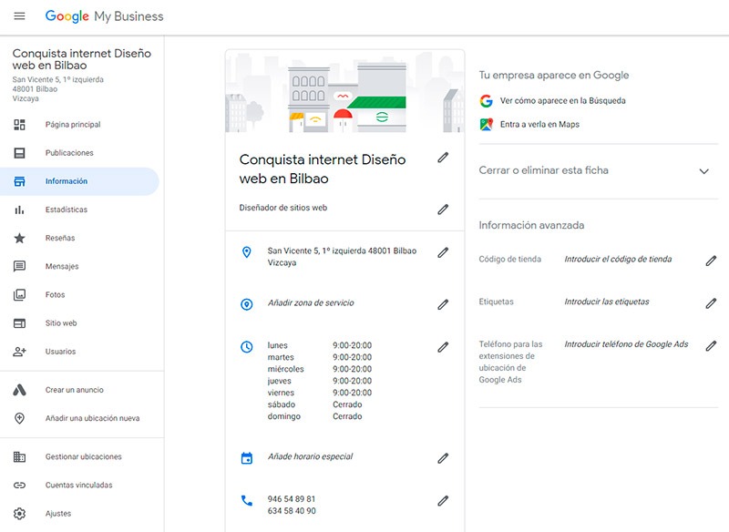This screenshot has width=729, height=532.
Task: Edit the listed phone numbers
Action: tap(444, 499)
